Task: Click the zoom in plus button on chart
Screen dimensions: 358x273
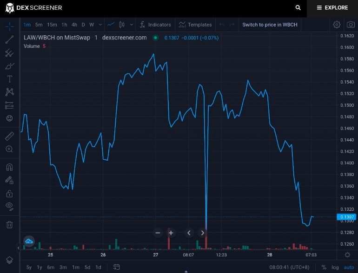Action: coord(171,233)
